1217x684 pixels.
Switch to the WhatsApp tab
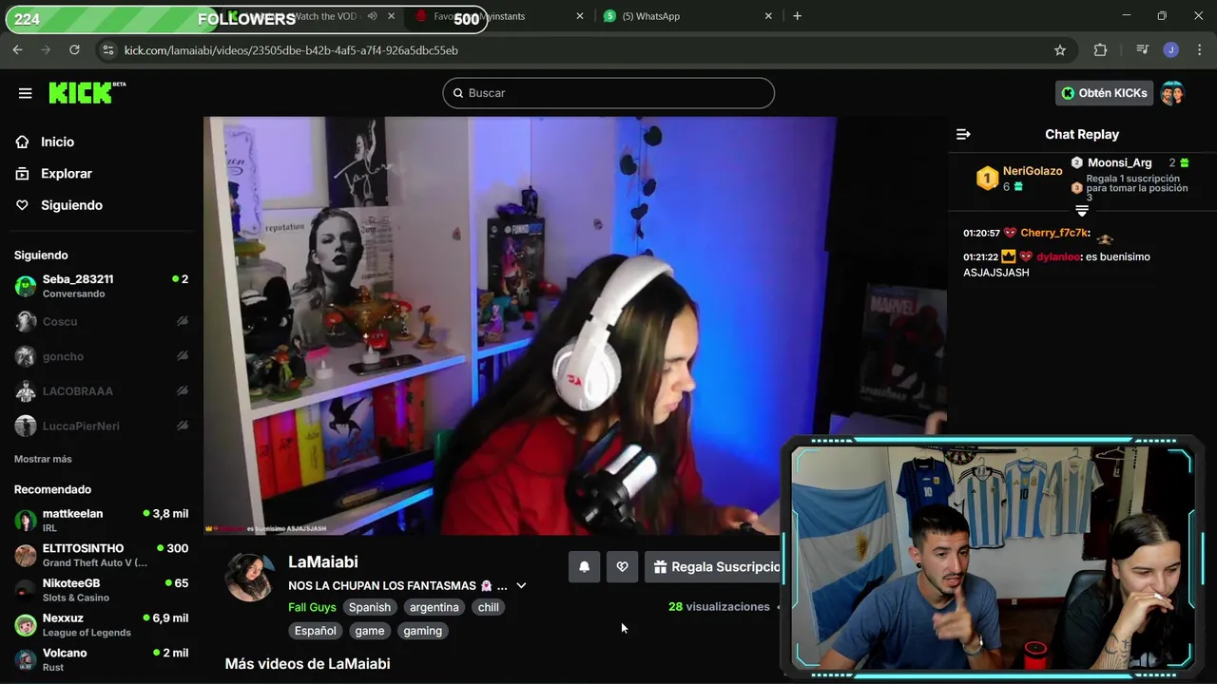(x=688, y=16)
